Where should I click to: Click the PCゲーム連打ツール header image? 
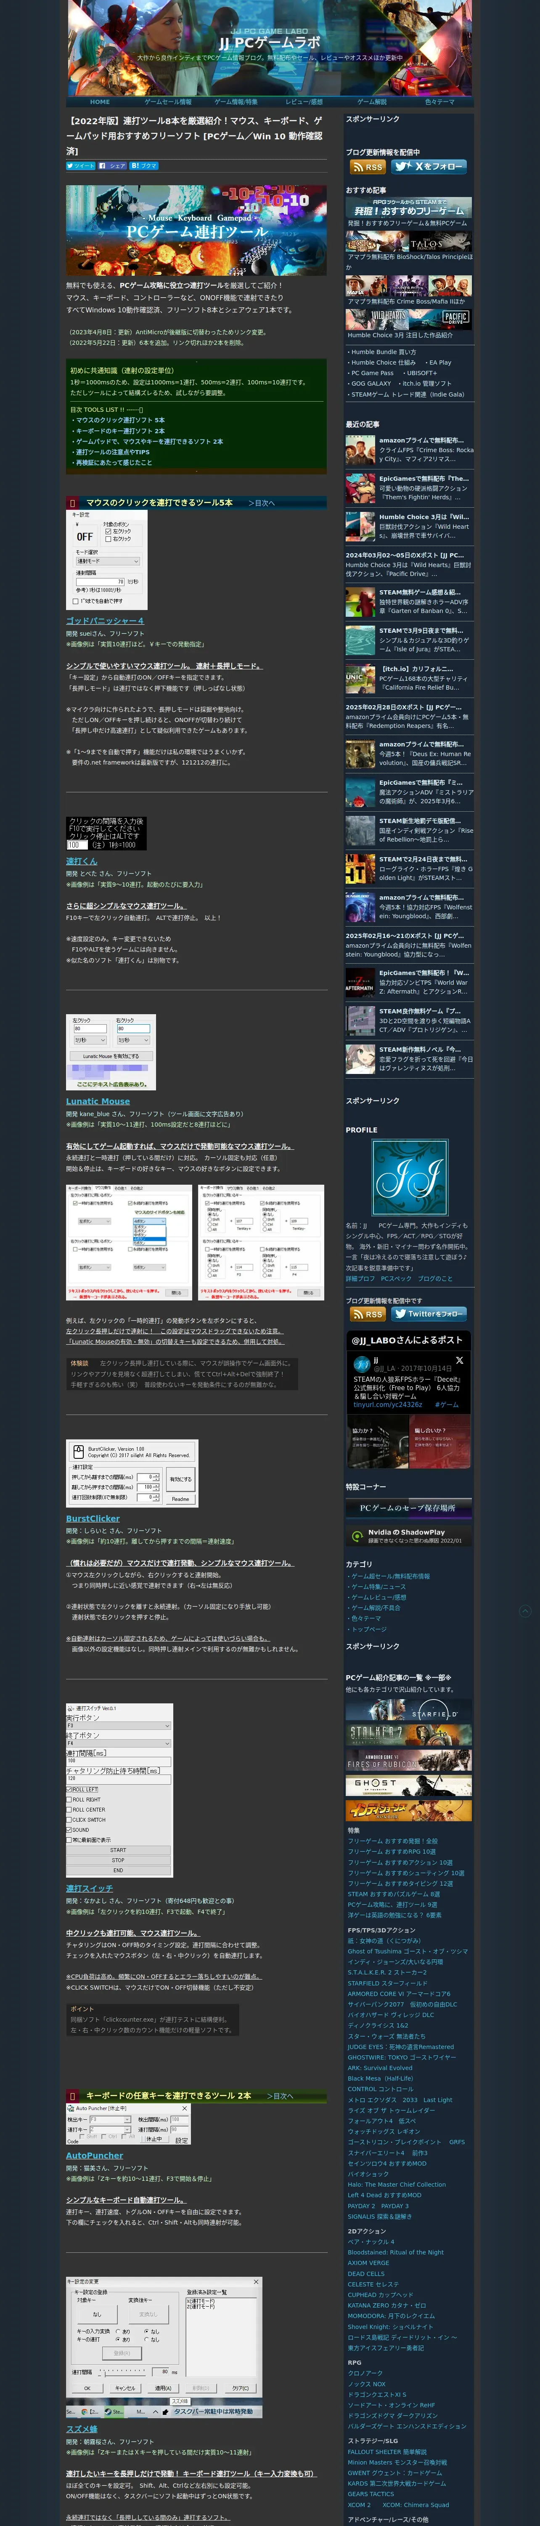coord(196,230)
